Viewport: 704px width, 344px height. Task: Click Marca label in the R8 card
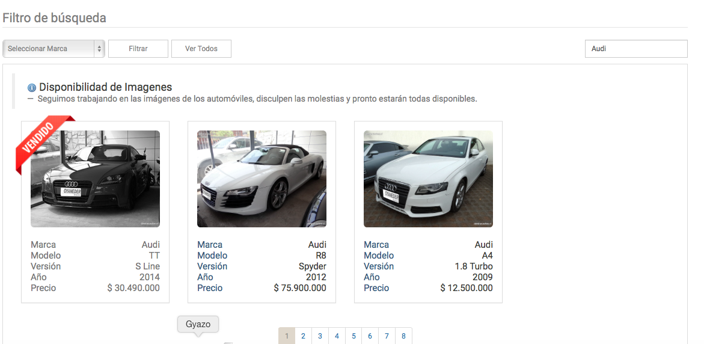(x=210, y=245)
